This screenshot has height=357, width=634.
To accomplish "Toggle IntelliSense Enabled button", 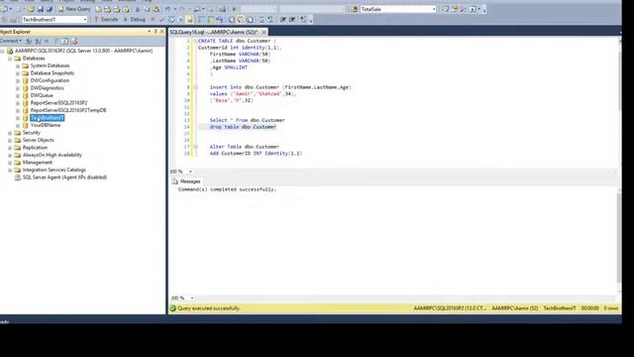I will 189,19.
